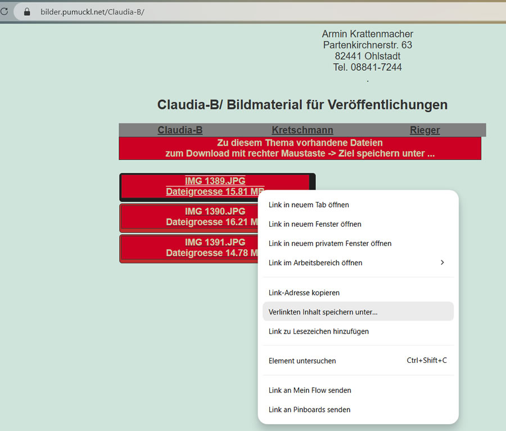The height and width of the screenshot is (431, 506).
Task: Choose 'Link an Mein Flow senden'
Action: 310,390
